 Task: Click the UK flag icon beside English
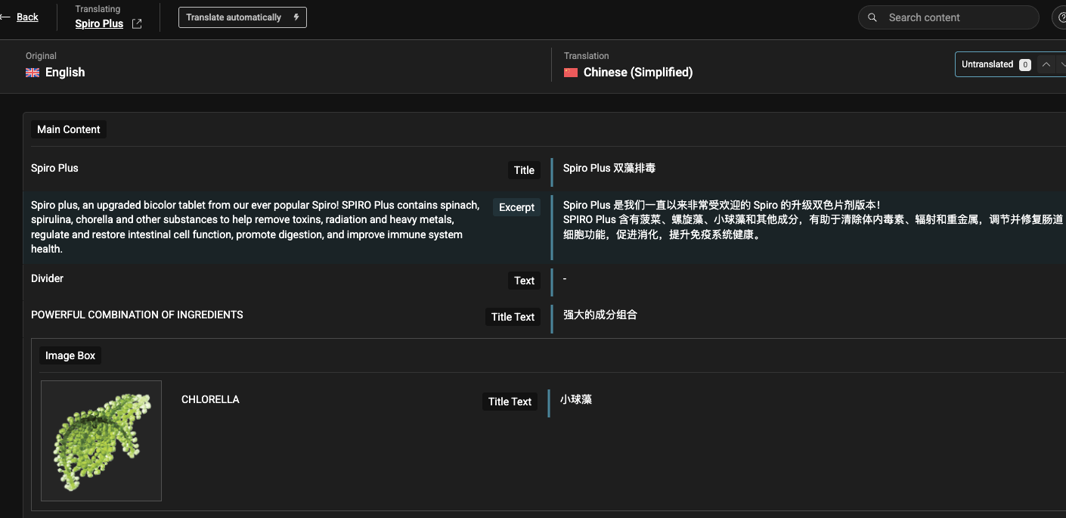(x=33, y=73)
